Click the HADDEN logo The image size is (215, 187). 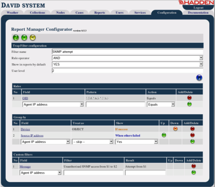pyautogui.click(x=196, y=2)
